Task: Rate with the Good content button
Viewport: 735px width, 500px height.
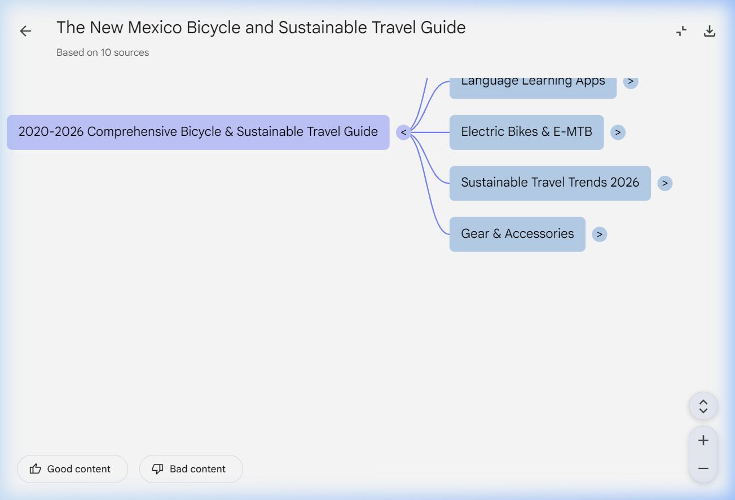Action: pyautogui.click(x=72, y=469)
